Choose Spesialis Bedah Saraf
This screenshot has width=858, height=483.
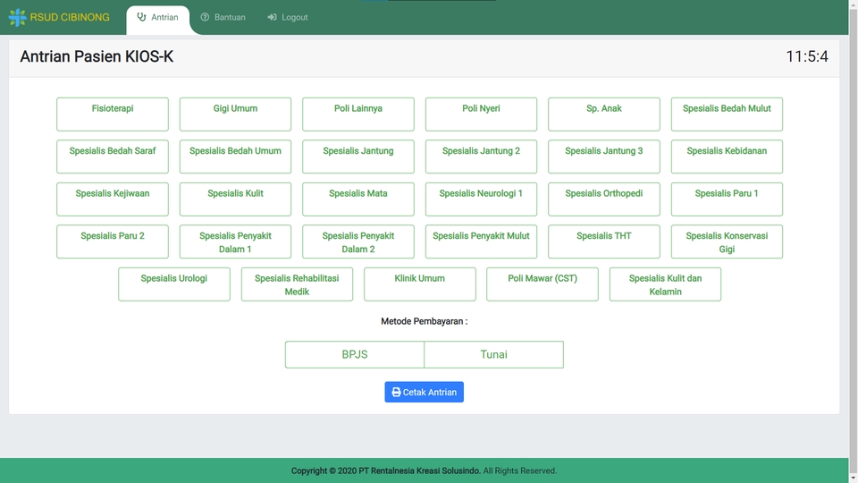click(x=113, y=157)
